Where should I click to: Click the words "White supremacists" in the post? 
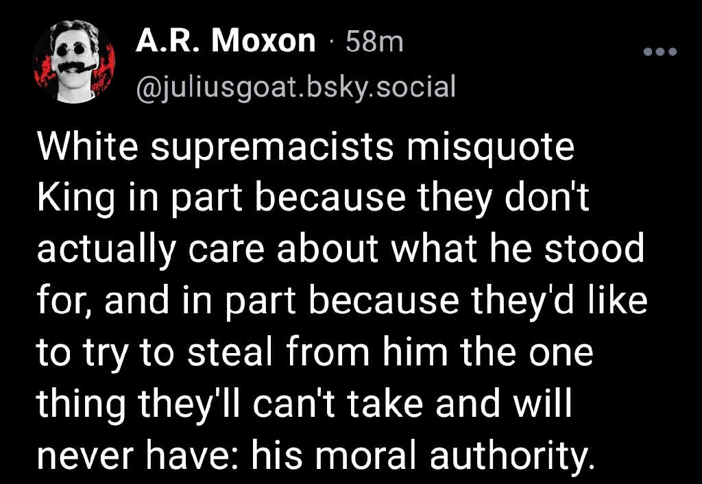click(215, 149)
